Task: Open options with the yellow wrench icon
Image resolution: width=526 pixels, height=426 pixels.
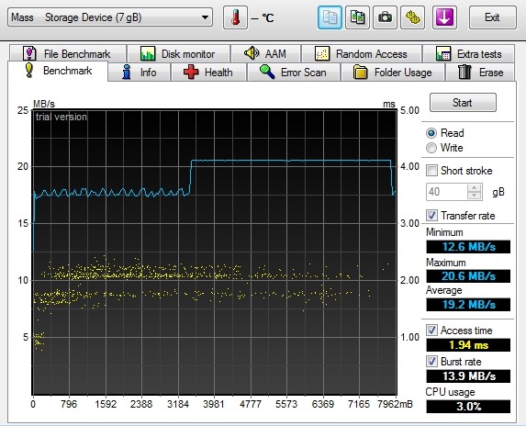Action: [412, 17]
